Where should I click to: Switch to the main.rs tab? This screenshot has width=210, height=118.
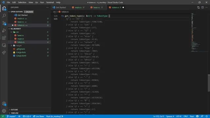click(78, 7)
